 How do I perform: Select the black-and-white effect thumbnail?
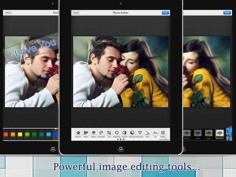(198, 133)
